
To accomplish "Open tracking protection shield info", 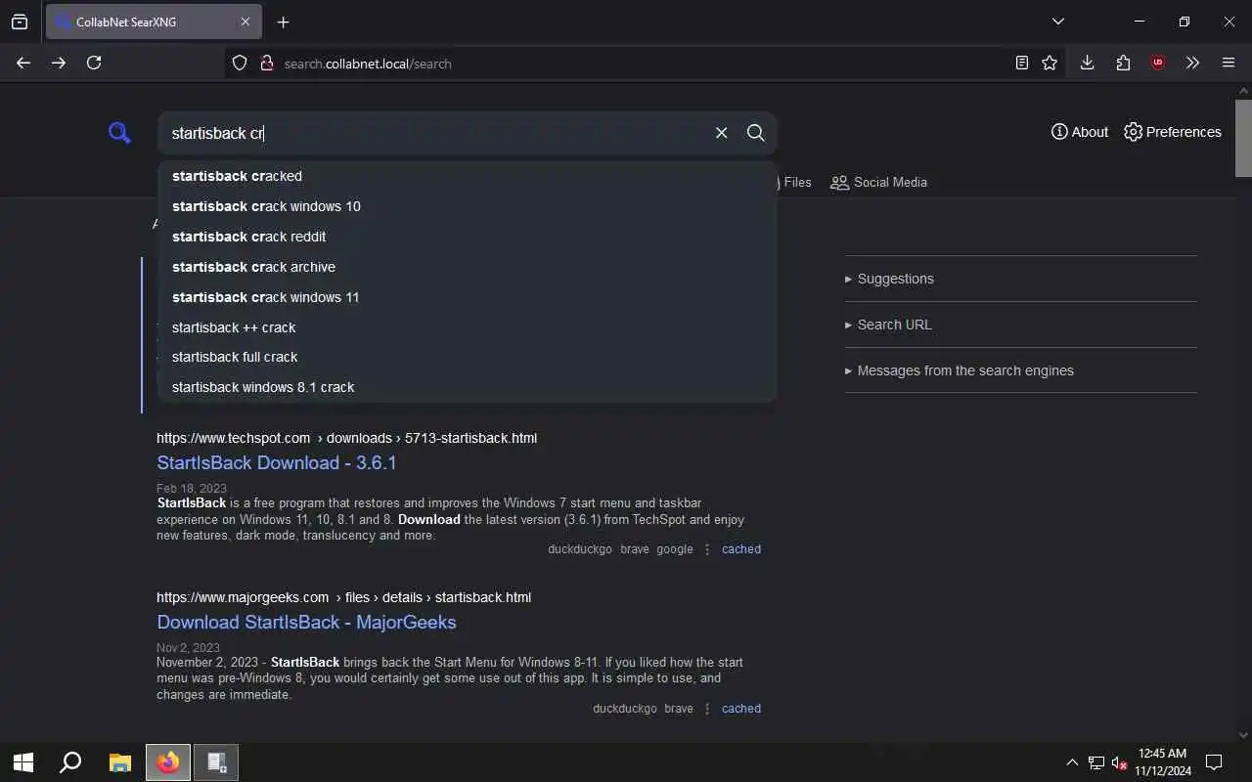I will 240,63.
